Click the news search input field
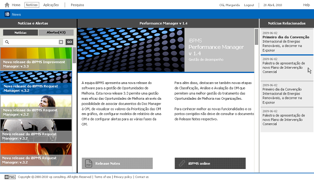314x181 pixels. (34, 42)
